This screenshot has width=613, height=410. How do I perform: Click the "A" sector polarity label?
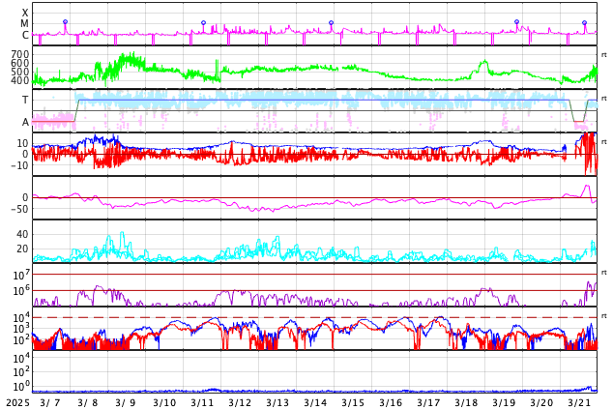[x=25, y=123]
